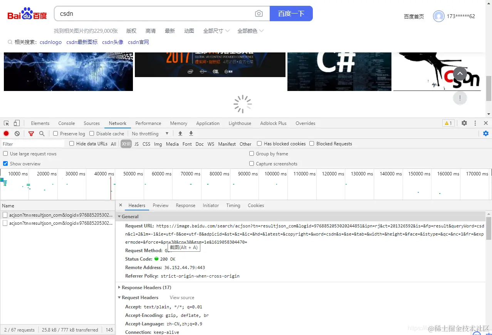492x335 pixels.
Task: Click the Name column header
Action: tap(58, 205)
